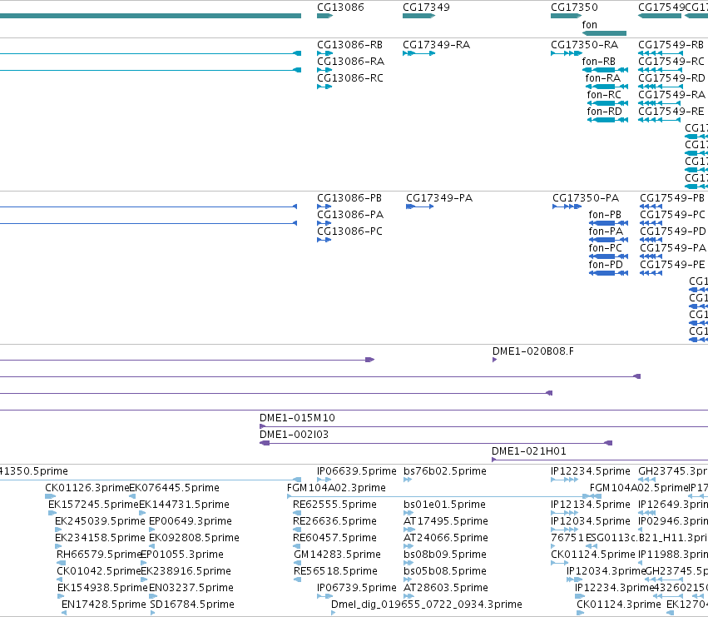
Task: Select transcript CG13086-RB
Action: pos(350,45)
